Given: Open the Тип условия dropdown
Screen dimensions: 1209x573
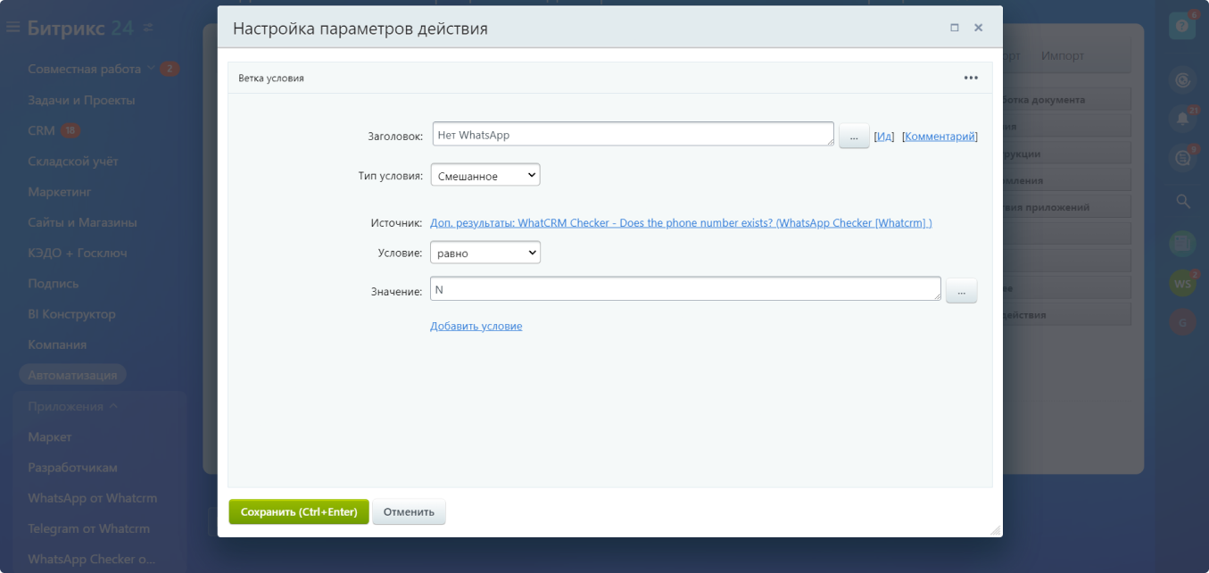Looking at the screenshot, I should (485, 176).
